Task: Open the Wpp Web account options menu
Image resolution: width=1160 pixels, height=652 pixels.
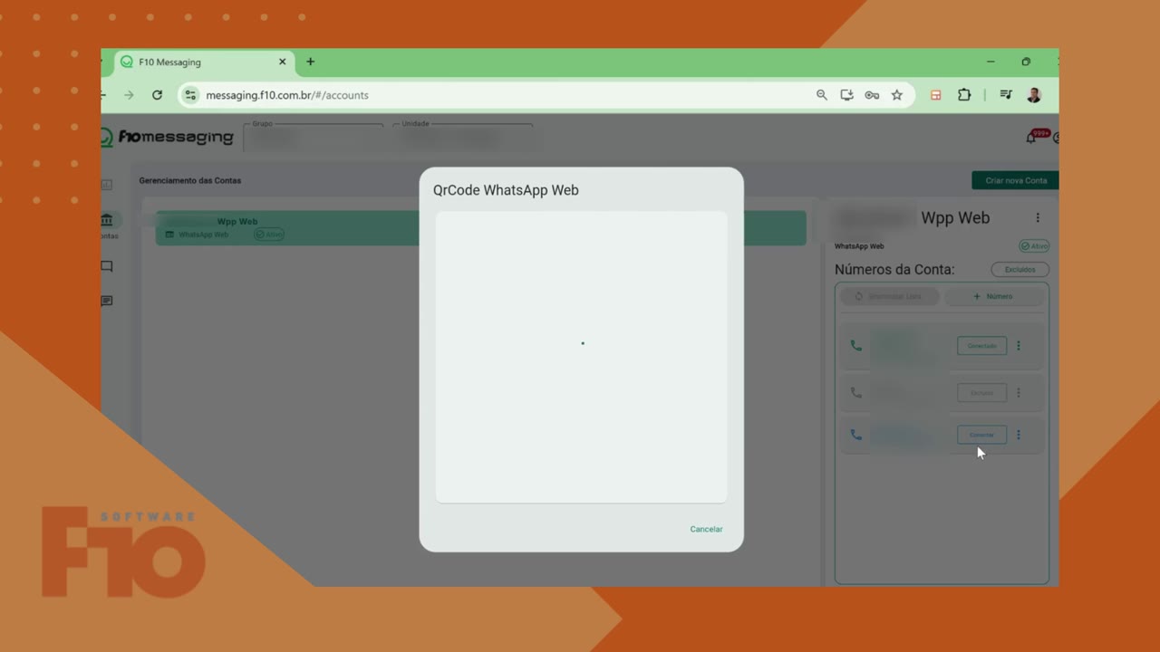Action: (1038, 217)
